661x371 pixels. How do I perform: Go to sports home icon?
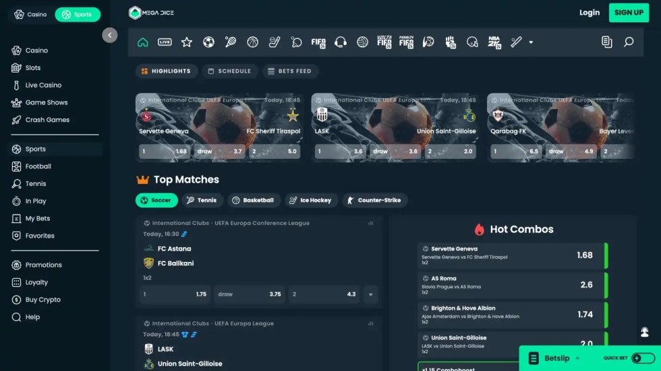pos(142,42)
